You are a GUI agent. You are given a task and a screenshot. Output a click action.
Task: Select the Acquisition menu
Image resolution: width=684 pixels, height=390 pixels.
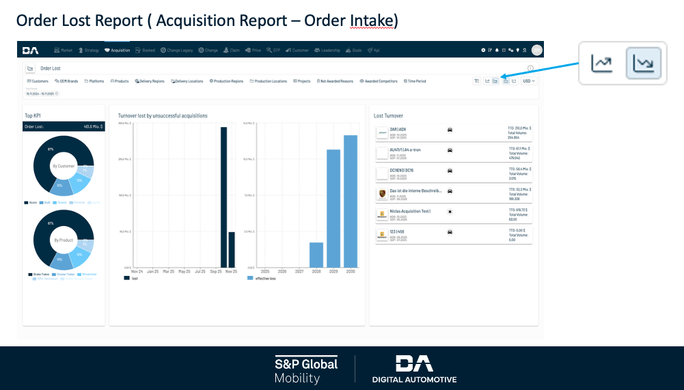tap(118, 50)
